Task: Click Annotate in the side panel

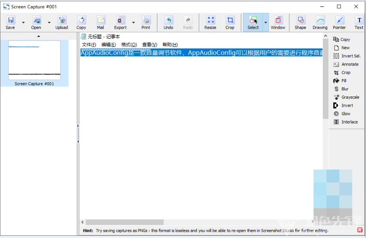Action: pos(346,64)
